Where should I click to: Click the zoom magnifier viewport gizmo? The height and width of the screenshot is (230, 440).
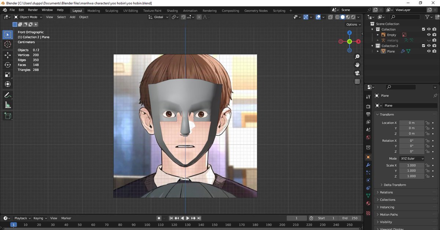point(357,57)
